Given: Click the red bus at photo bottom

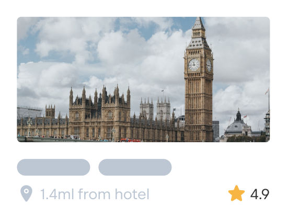Looking at the screenshot, I should [x=130, y=140].
